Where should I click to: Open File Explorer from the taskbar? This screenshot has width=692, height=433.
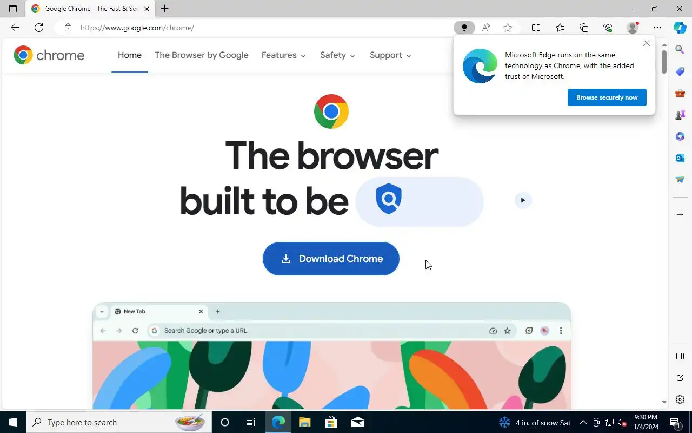tap(304, 422)
